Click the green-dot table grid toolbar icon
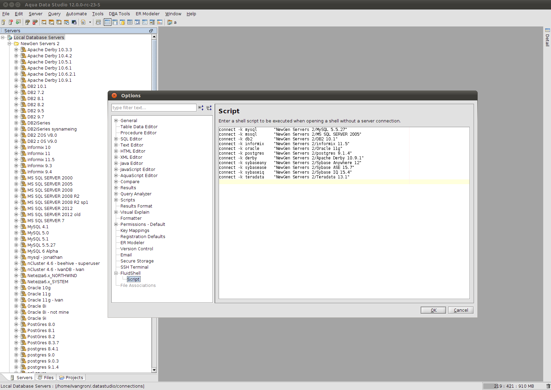The width and height of the screenshot is (551, 390). [x=18, y=22]
